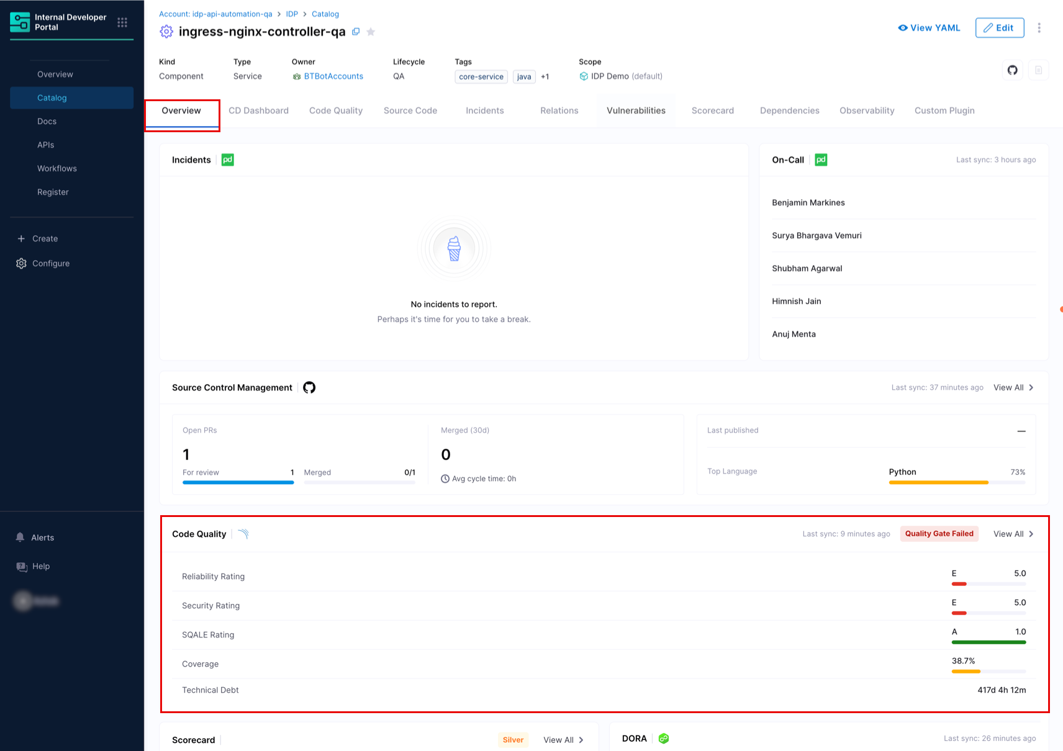Click the Create plus icon
Image resolution: width=1063 pixels, height=751 pixels.
click(21, 238)
